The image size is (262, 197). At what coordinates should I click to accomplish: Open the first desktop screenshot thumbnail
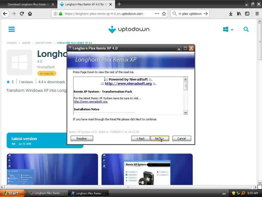pos(52,169)
